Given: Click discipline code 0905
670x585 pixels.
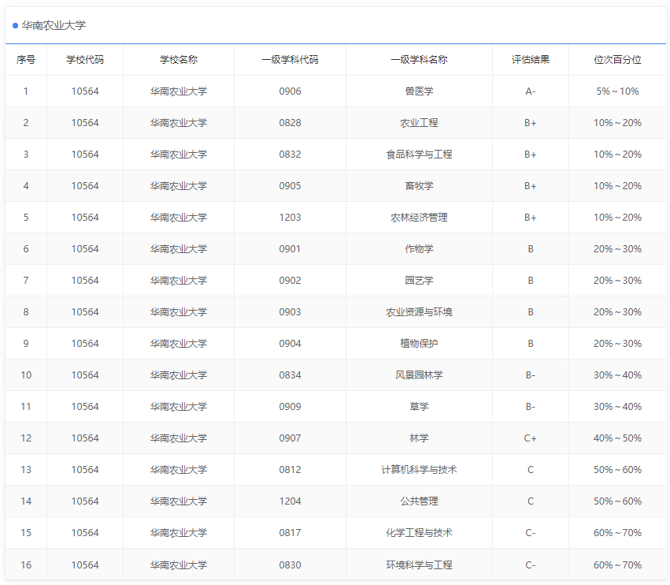Looking at the screenshot, I should click(x=291, y=186).
